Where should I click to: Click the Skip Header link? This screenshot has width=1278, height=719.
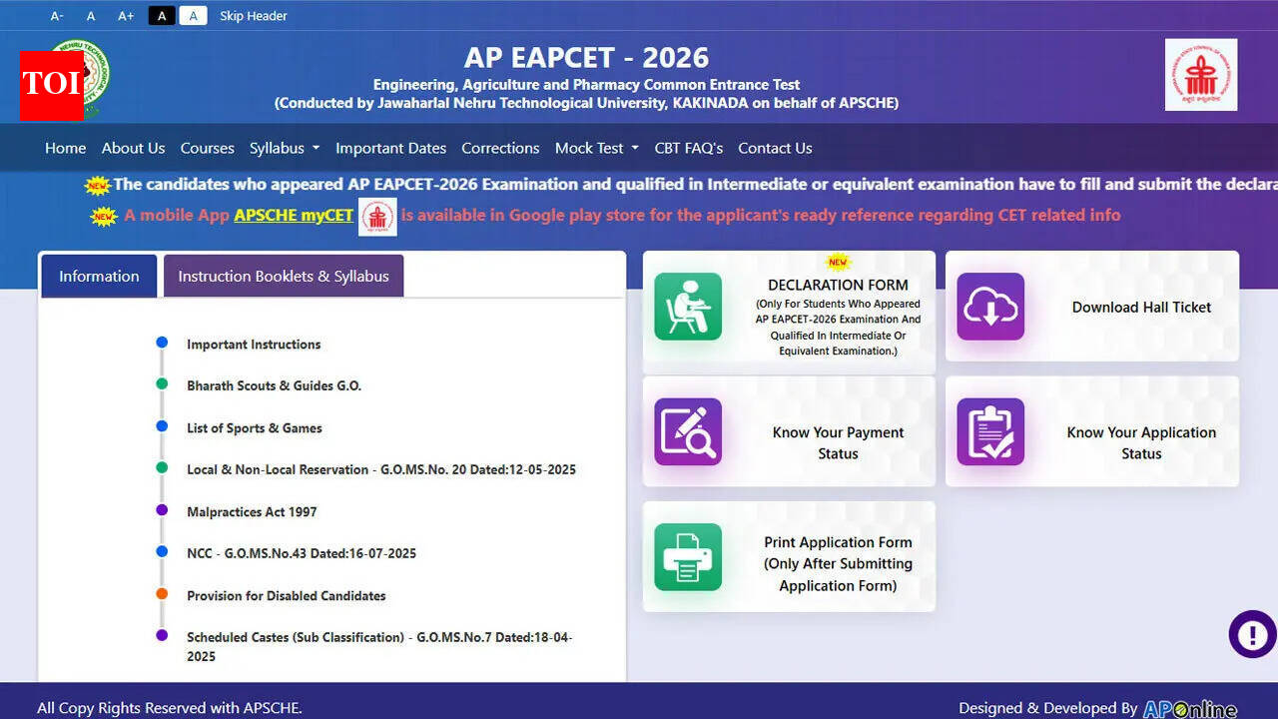pyautogui.click(x=254, y=16)
